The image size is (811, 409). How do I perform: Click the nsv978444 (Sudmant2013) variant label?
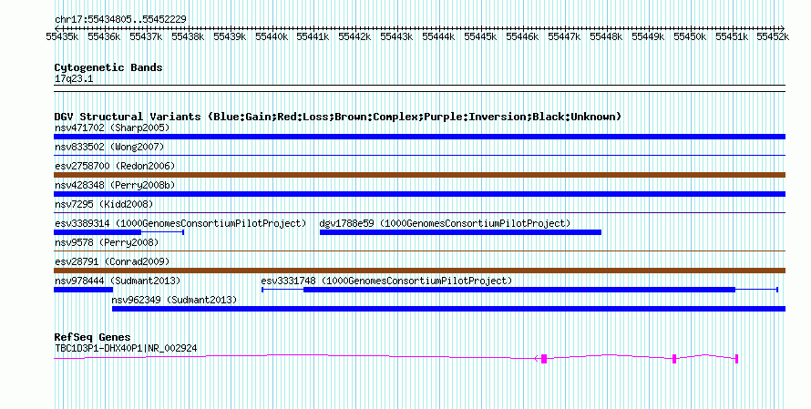118,281
